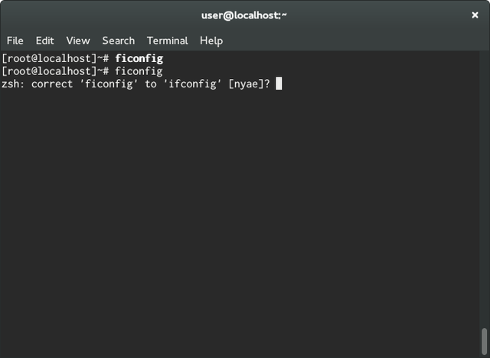Click the zsh: label at line start
490x358 pixels.
13,84
